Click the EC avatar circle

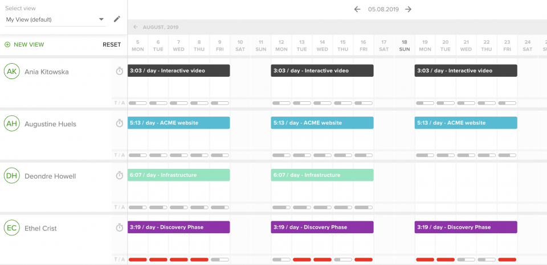coord(11,228)
